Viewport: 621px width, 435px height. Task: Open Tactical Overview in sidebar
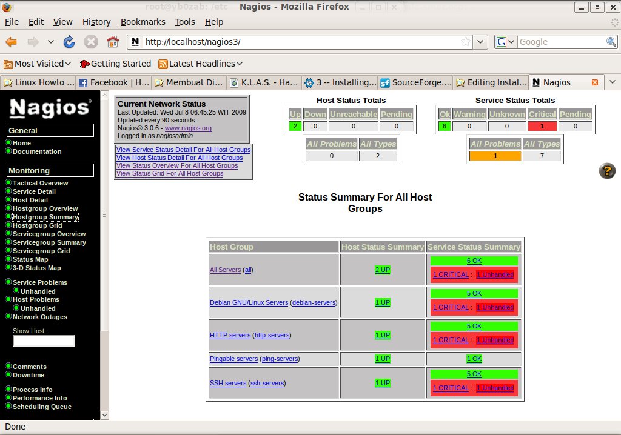pos(40,183)
